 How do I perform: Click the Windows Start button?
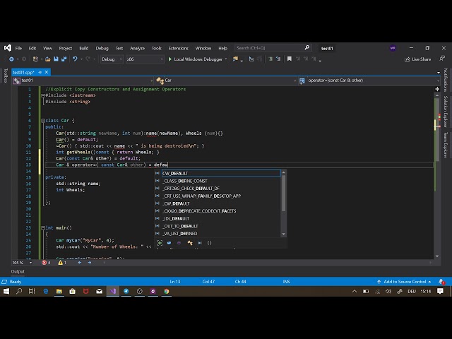[6, 291]
